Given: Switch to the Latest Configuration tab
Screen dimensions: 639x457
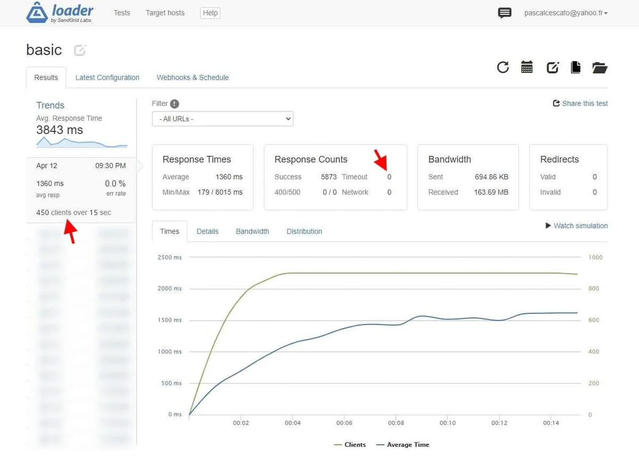Looking at the screenshot, I should coord(107,78).
